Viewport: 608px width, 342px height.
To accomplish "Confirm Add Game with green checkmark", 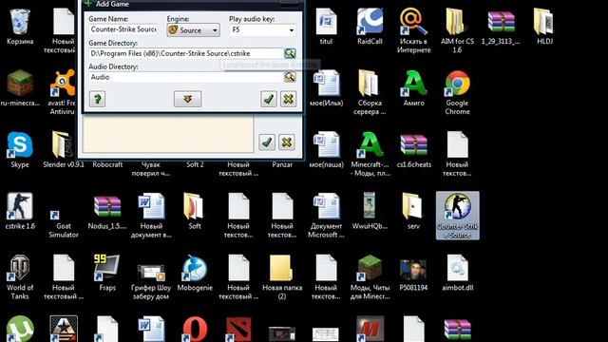I will (269, 99).
